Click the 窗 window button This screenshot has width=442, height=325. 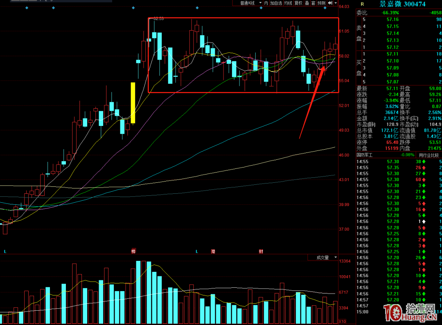pos(313,3)
